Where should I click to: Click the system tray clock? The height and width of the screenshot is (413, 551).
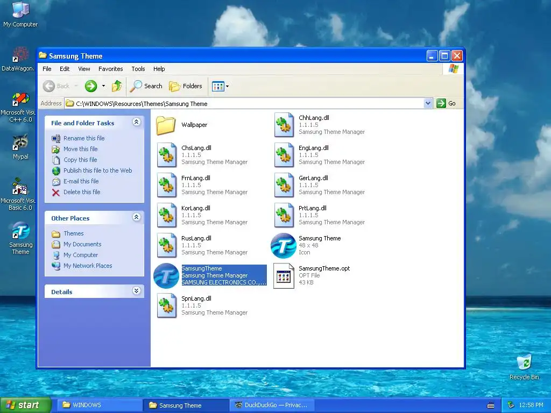tap(531, 405)
